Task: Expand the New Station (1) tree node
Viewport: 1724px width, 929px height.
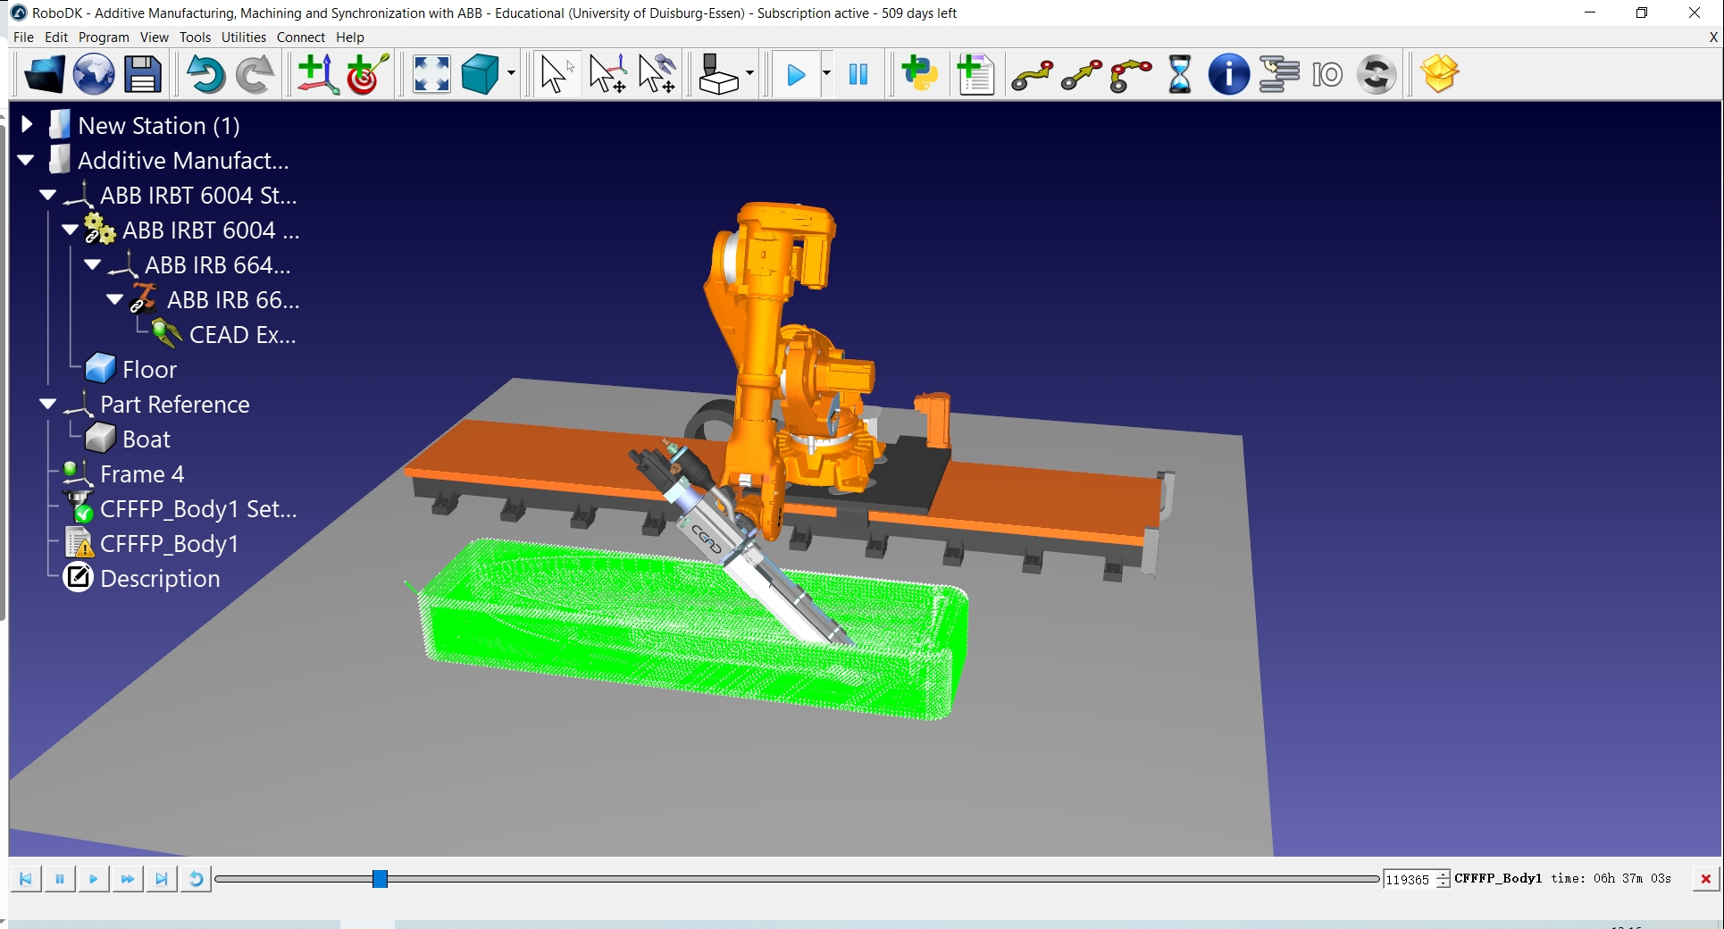Action: [27, 125]
